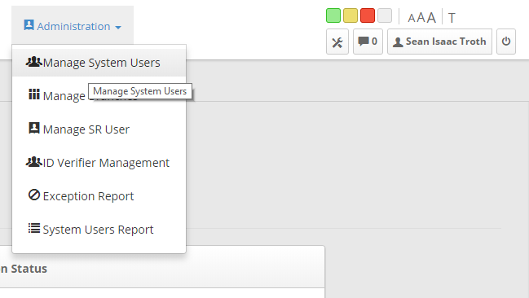
Task: Set the smallest font size A
Action: tap(412, 18)
